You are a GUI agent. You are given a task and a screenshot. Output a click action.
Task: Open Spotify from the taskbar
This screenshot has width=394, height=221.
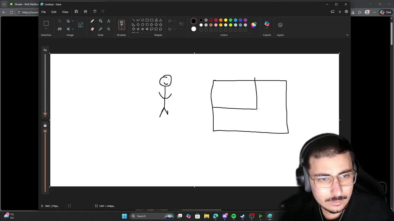coord(234,216)
